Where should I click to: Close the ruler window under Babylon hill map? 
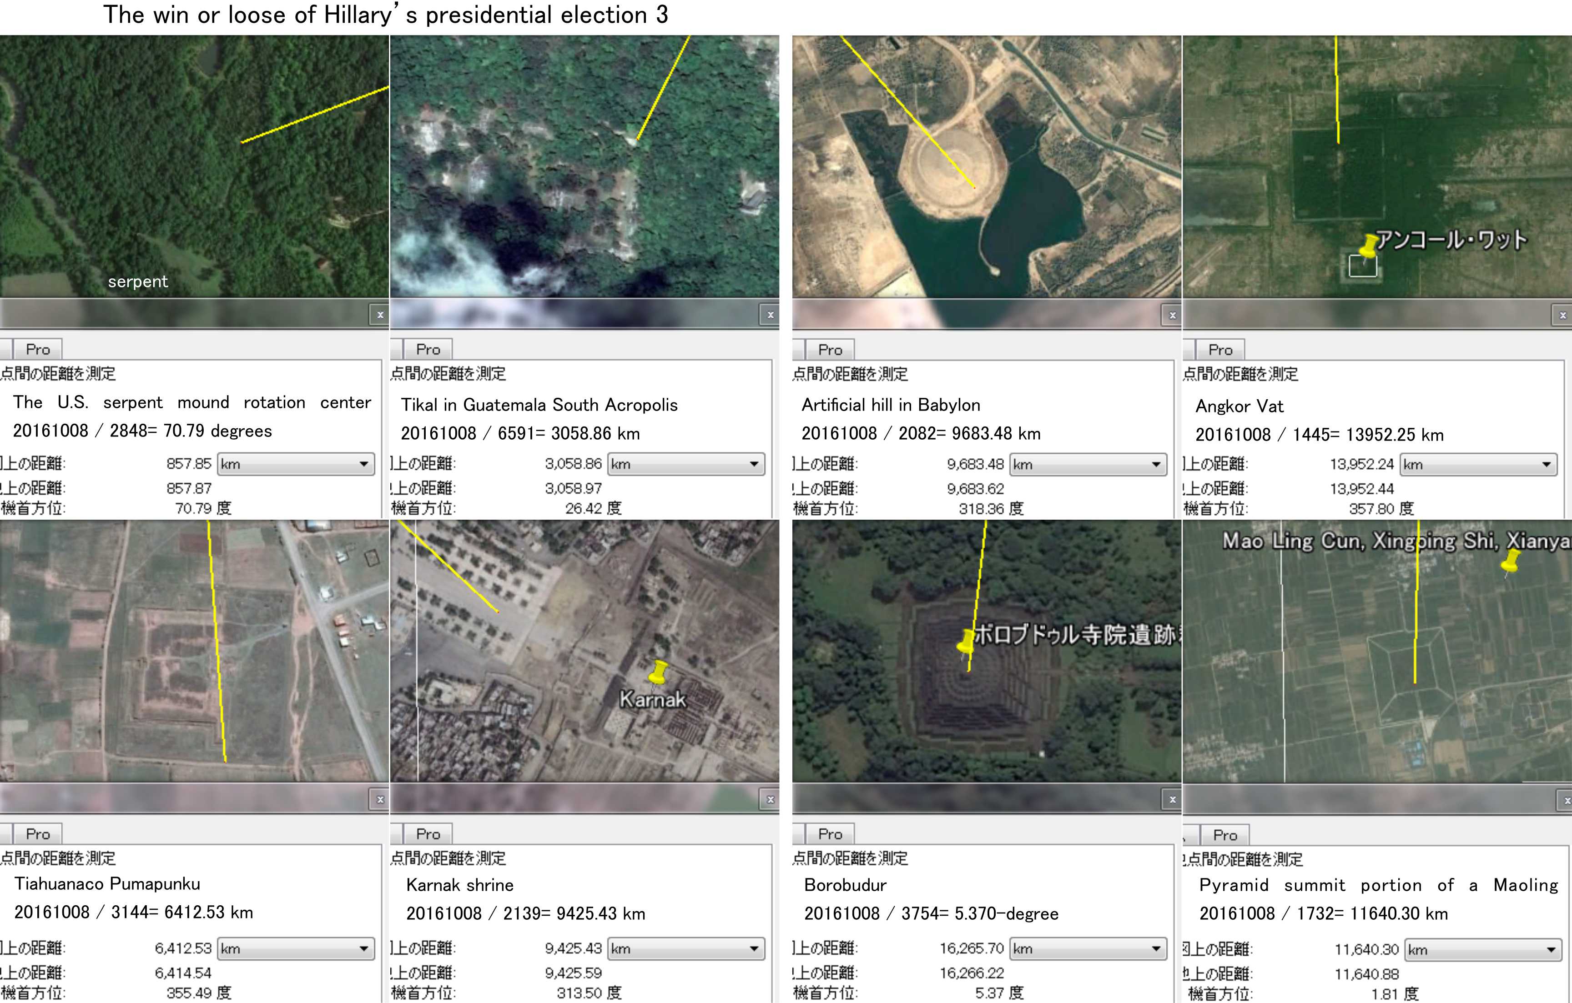click(x=1173, y=315)
